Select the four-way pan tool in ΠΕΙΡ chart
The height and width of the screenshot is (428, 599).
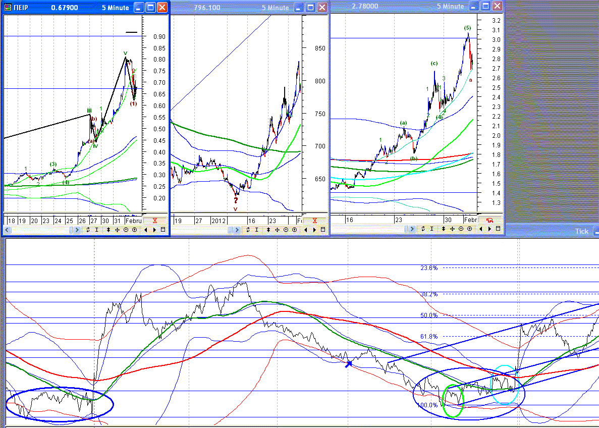(117, 230)
